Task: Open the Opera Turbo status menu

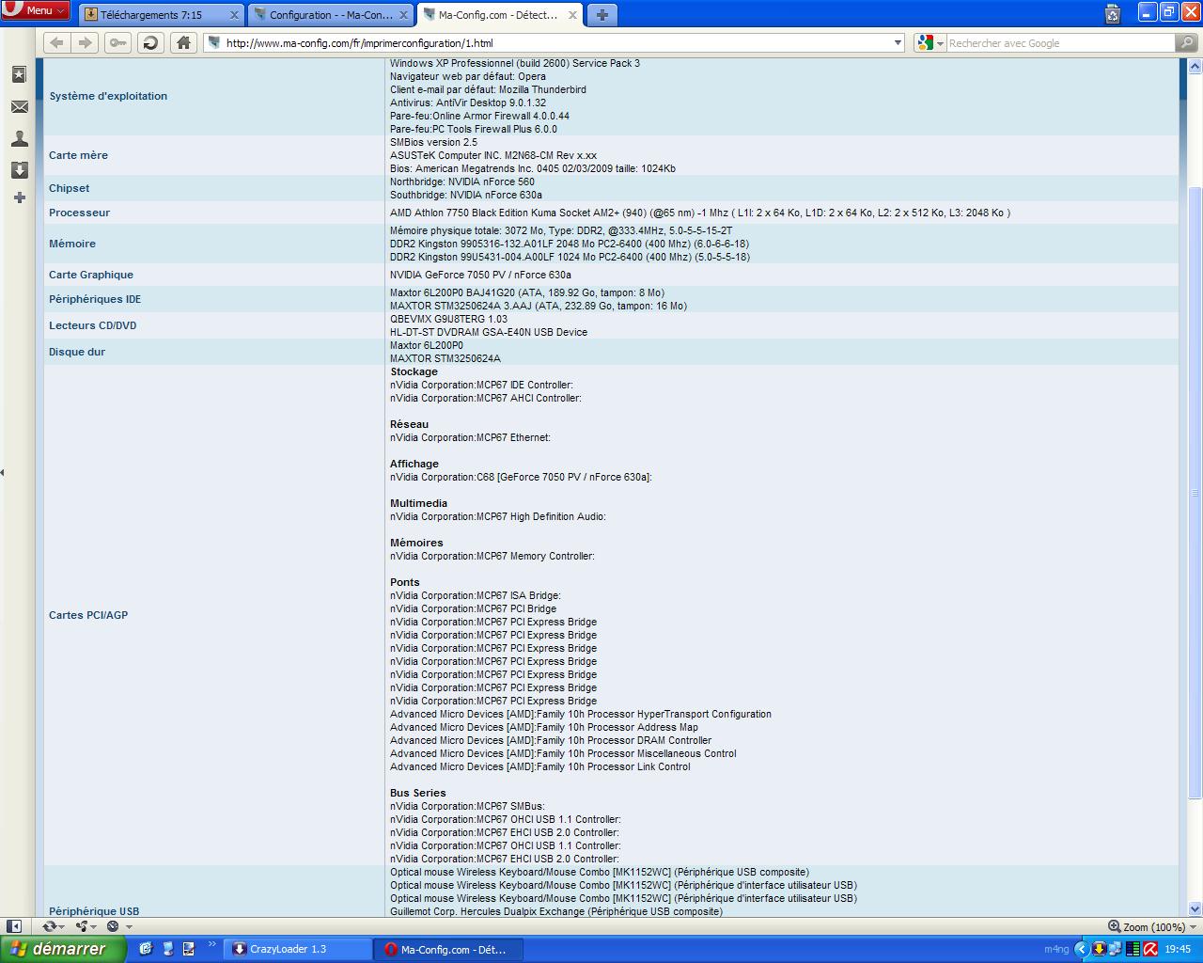Action: [117, 926]
